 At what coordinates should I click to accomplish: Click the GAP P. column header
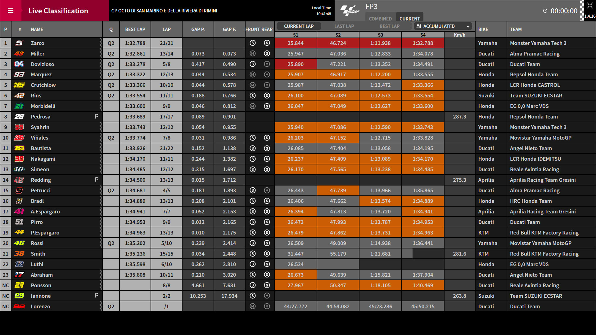point(198,29)
